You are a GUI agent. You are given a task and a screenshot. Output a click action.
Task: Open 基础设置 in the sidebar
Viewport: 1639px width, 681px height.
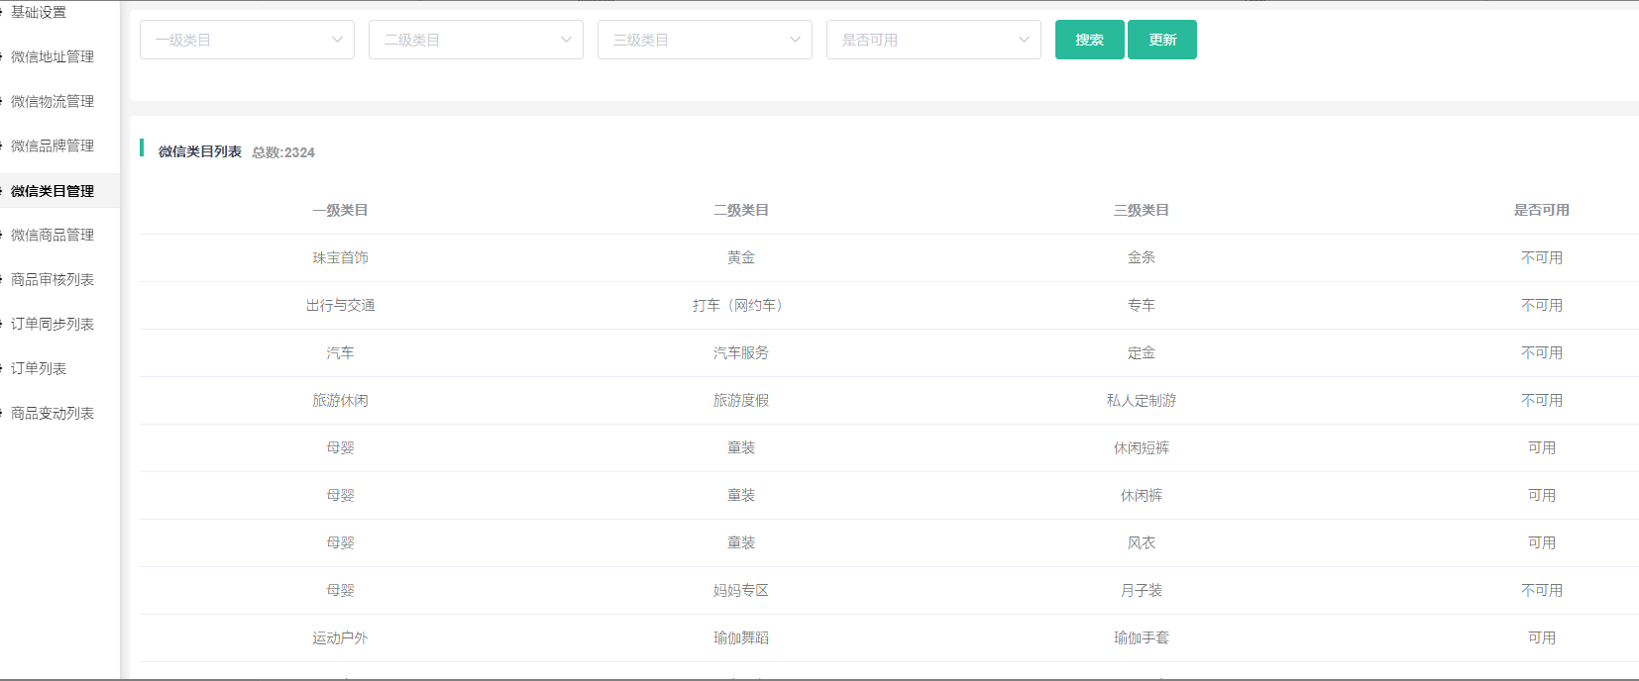[39, 12]
